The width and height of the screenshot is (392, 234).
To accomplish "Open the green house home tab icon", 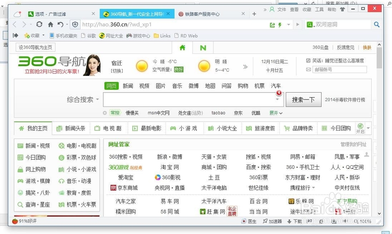I will click(x=183, y=48).
